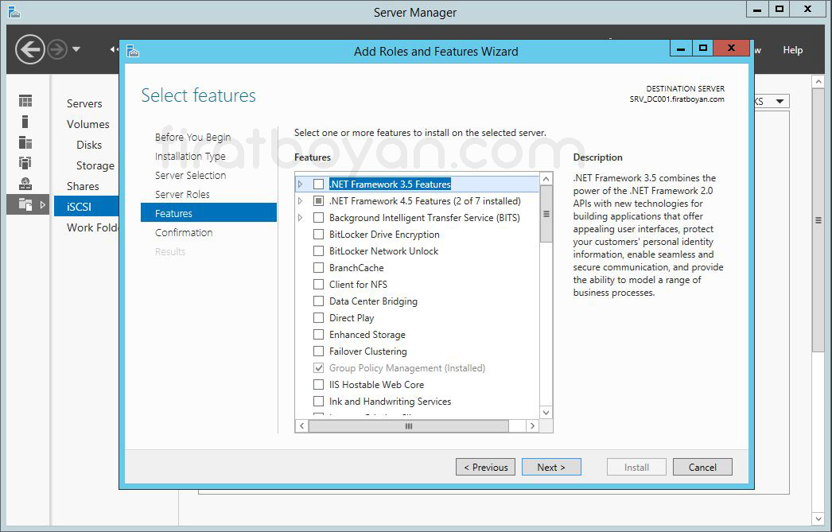The height and width of the screenshot is (532, 832).
Task: Click the Next button
Action: pyautogui.click(x=551, y=468)
